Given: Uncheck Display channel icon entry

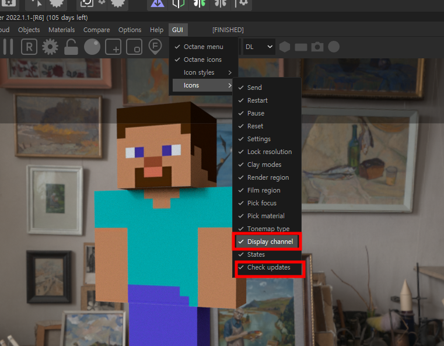Looking at the screenshot, I should 267,242.
